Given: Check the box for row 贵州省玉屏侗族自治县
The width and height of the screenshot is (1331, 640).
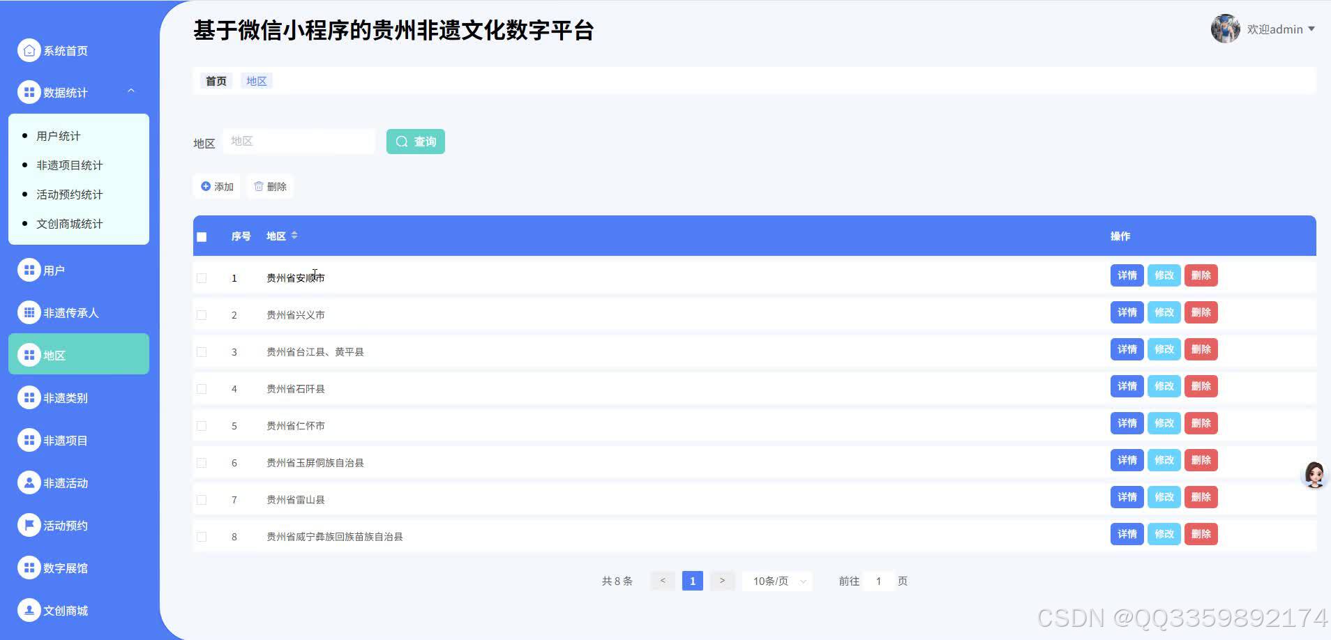Looking at the screenshot, I should point(202,462).
